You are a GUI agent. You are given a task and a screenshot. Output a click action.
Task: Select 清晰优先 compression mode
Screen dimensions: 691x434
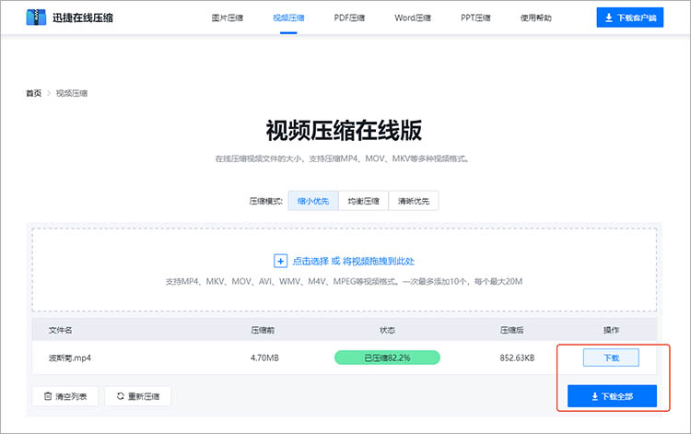tap(414, 201)
